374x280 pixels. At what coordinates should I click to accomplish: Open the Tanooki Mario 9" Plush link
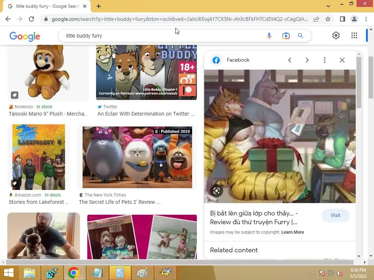pos(48,114)
